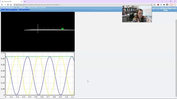Click the "0.5" x-axis label on the graph
Screen dimensions: 177x99
(36, 97)
